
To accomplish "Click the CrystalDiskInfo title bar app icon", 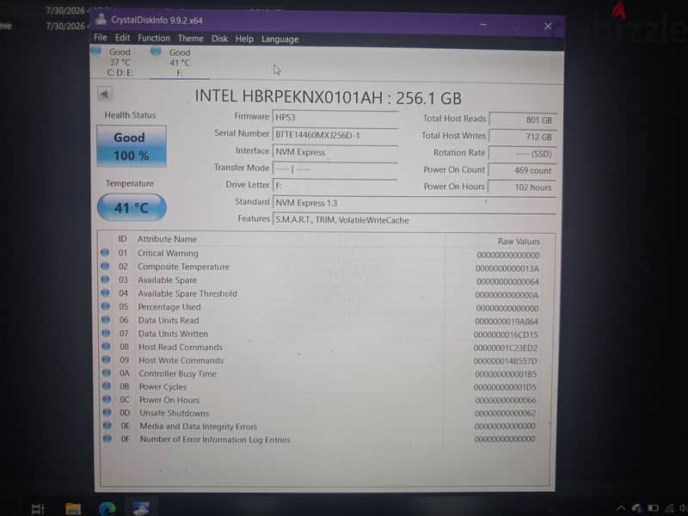I will [x=101, y=19].
